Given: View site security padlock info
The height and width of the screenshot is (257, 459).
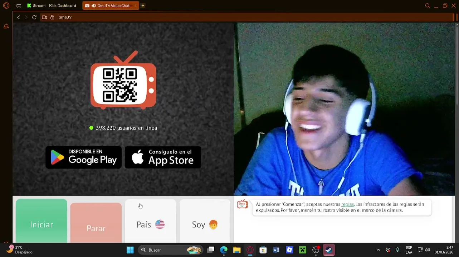Looking at the screenshot, I should point(52,17).
